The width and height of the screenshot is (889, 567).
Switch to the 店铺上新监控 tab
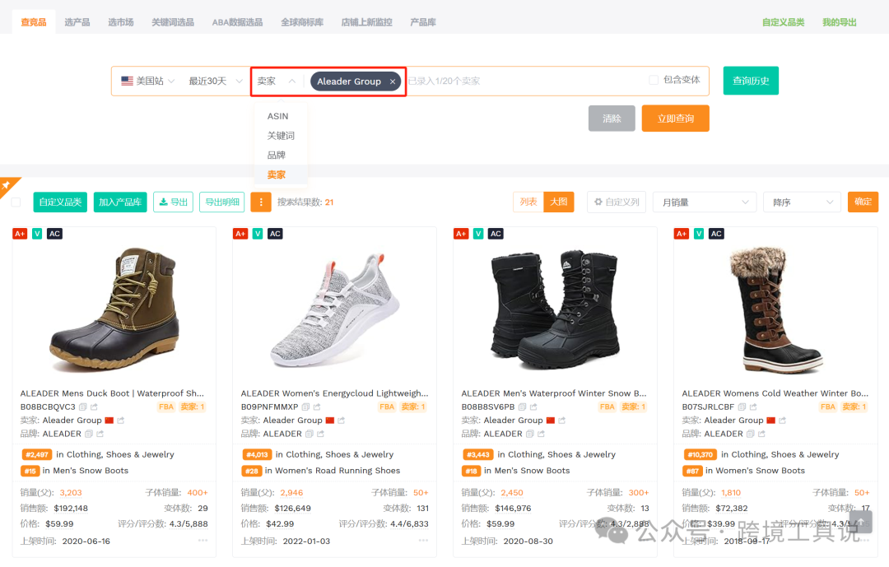pyautogui.click(x=367, y=22)
